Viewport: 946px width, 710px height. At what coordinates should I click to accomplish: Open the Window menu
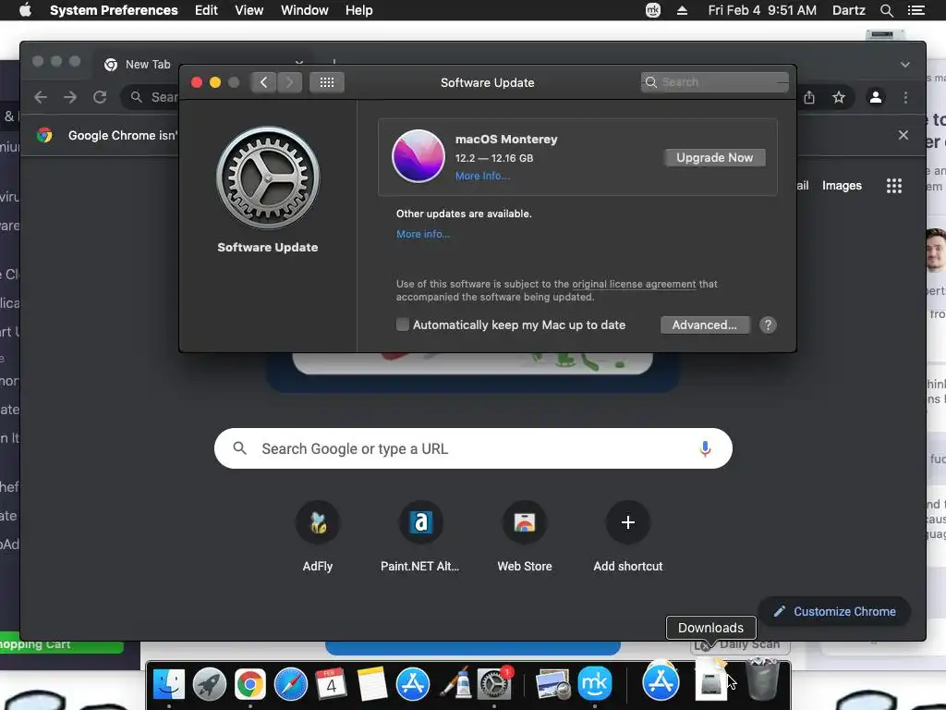click(x=305, y=10)
